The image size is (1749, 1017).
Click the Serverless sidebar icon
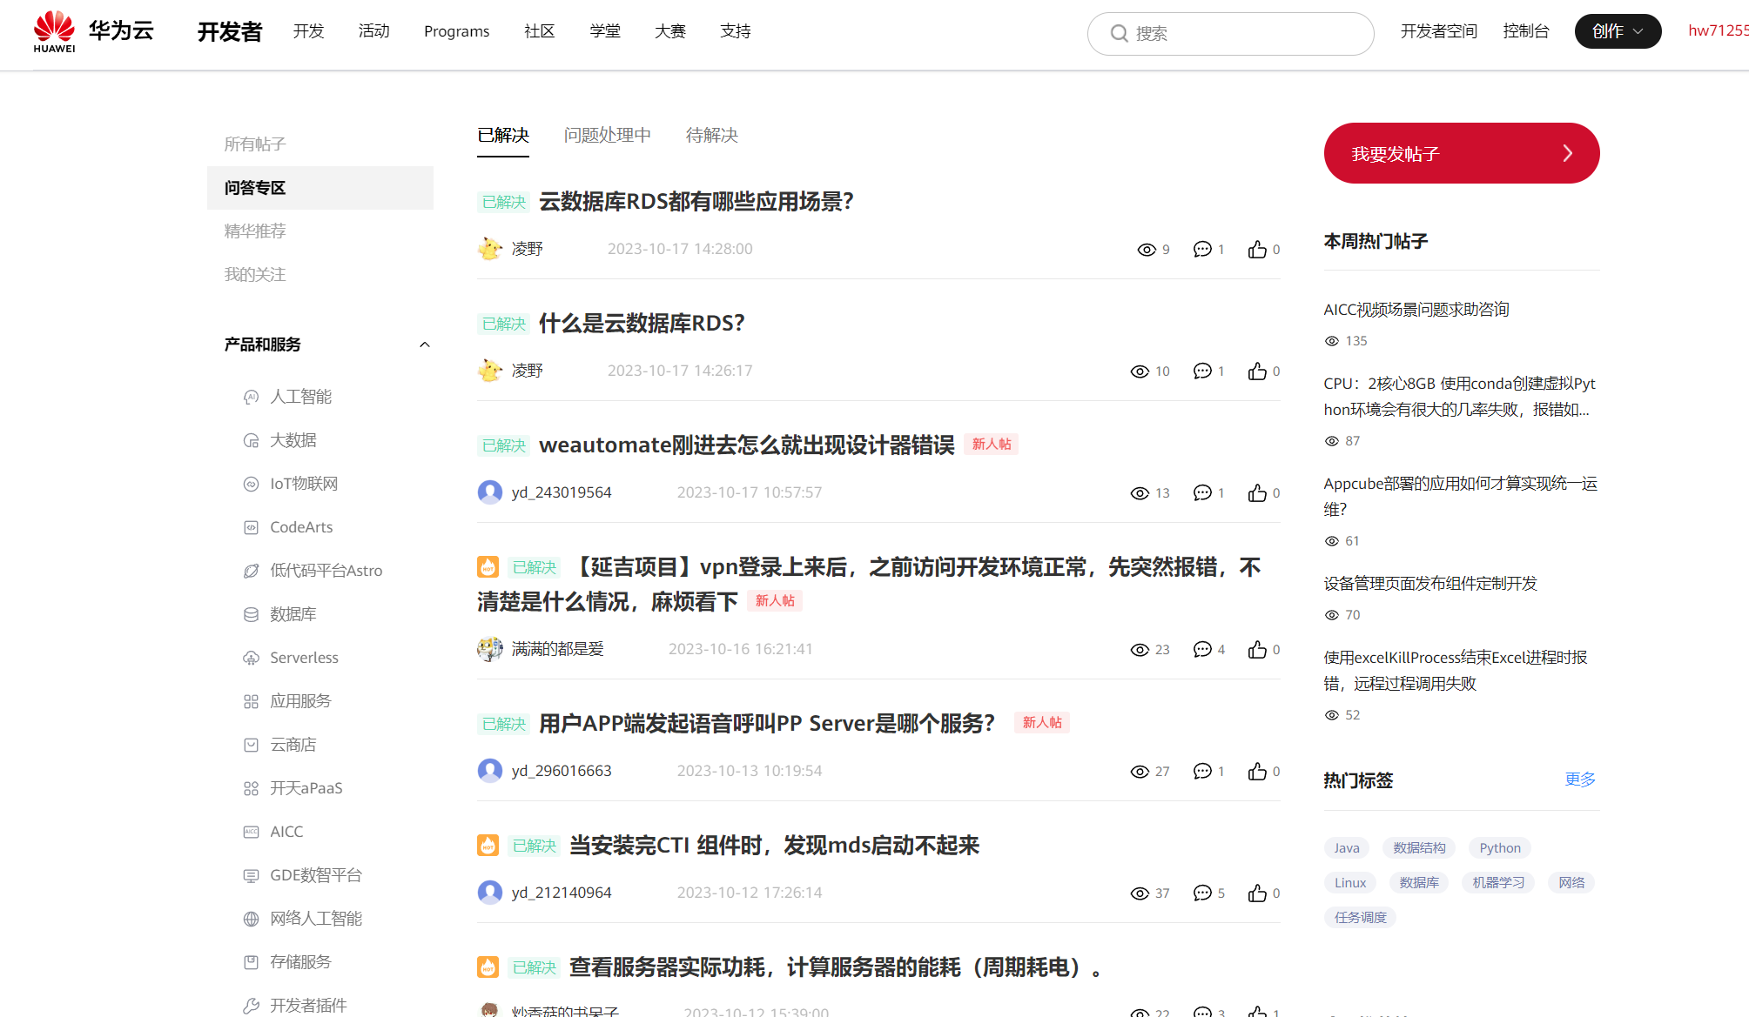click(x=251, y=658)
